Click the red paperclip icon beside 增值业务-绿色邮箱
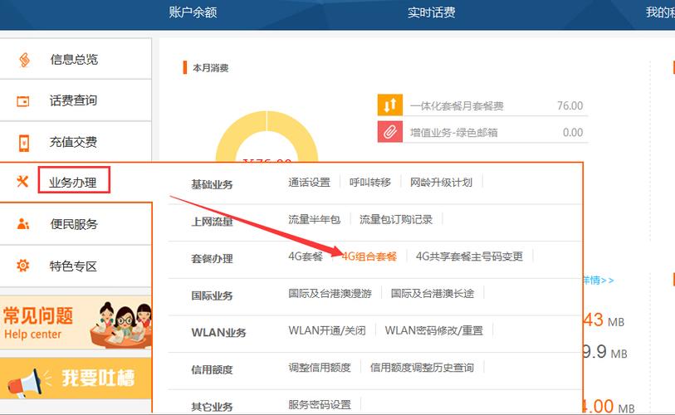Viewport: 675px width, 415px height. point(390,132)
